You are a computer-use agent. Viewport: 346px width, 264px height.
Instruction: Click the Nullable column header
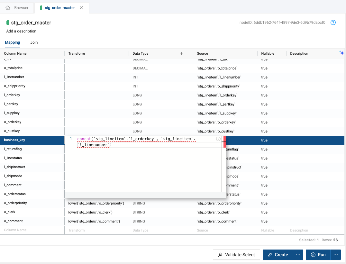268,53
